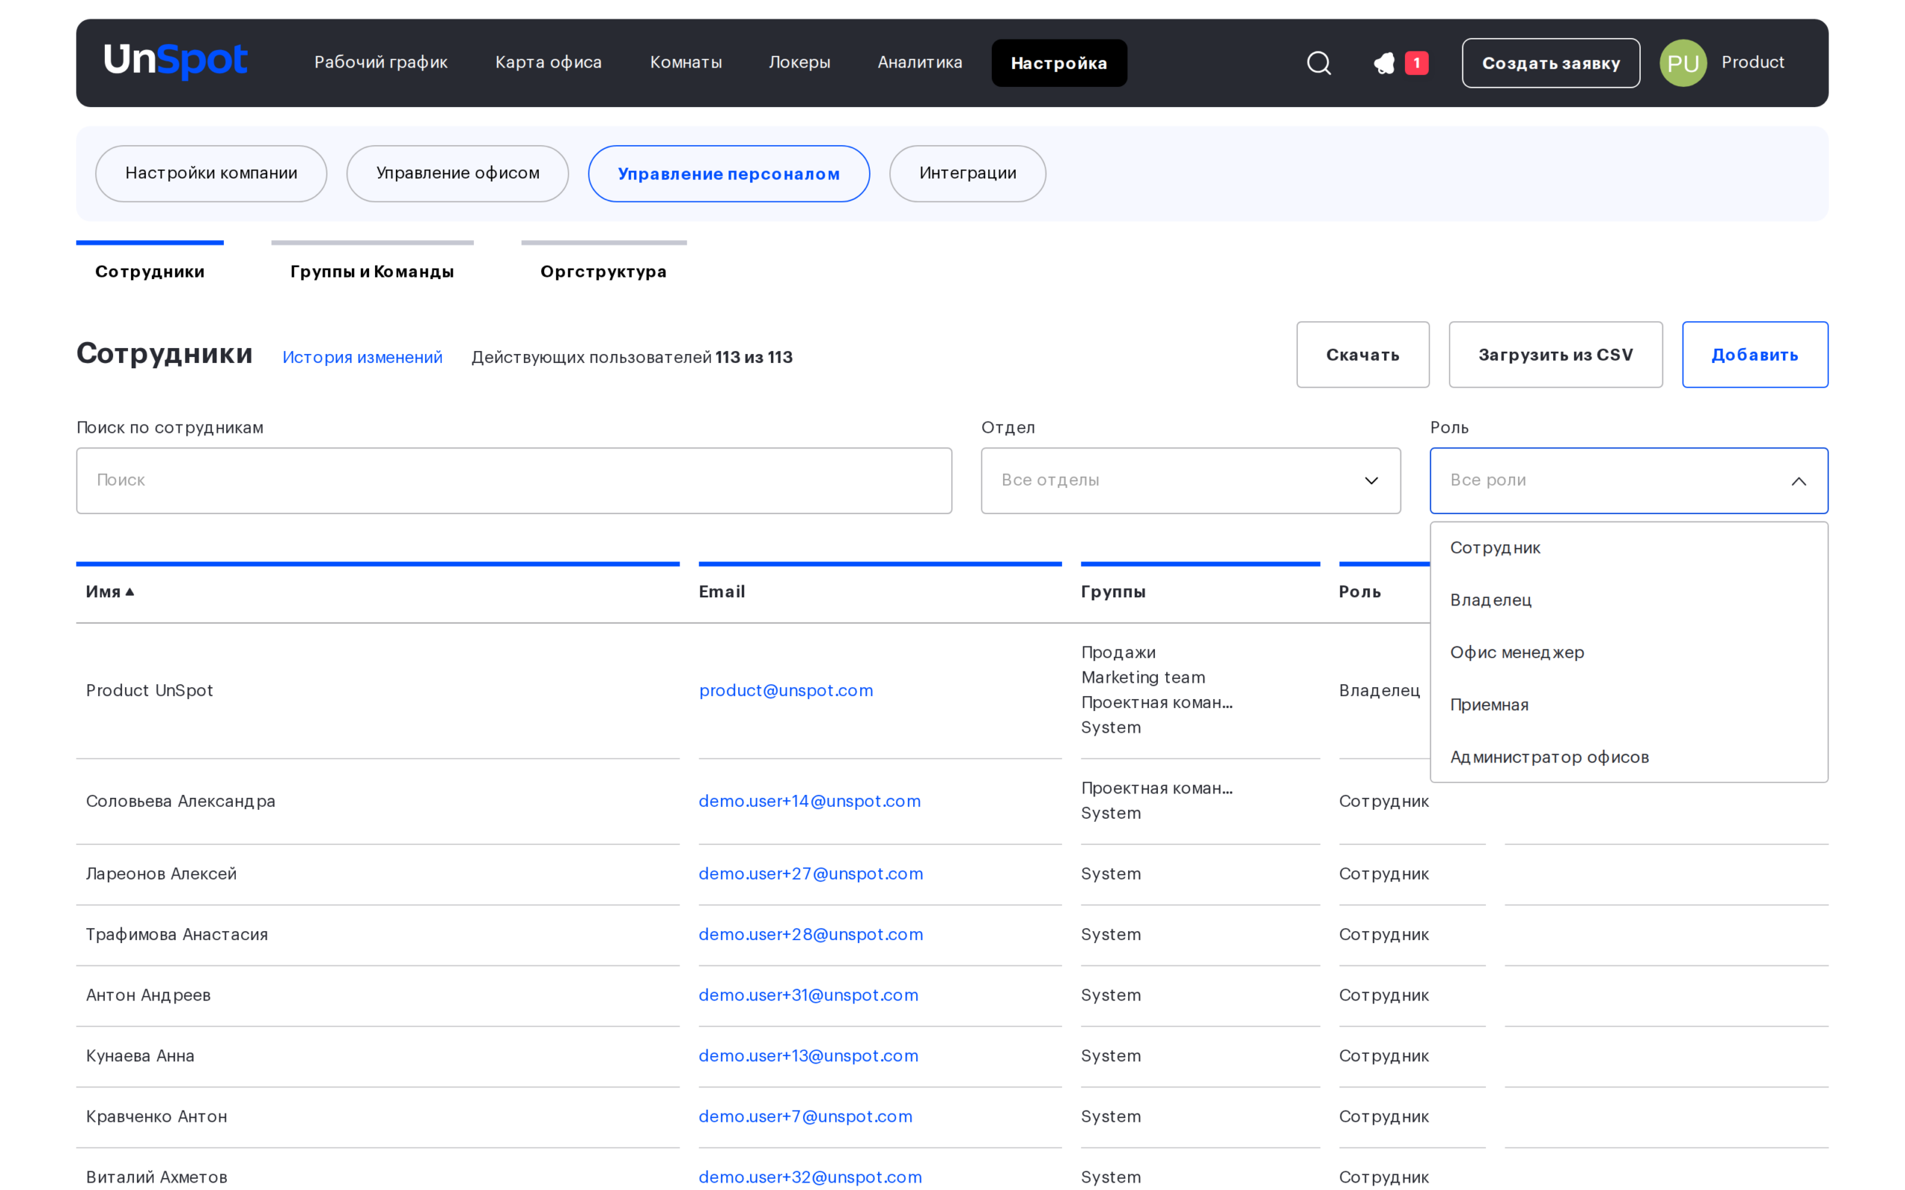The width and height of the screenshot is (1905, 1190).
Task: Open the search magnifier icon
Action: coord(1319,63)
